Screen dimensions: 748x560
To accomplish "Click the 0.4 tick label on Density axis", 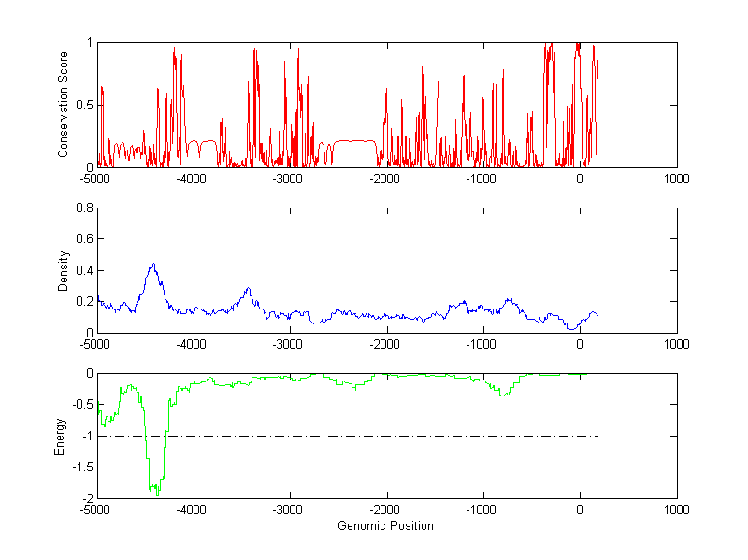I will point(82,271).
